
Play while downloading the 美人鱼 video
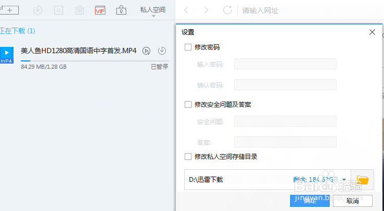click(x=147, y=51)
